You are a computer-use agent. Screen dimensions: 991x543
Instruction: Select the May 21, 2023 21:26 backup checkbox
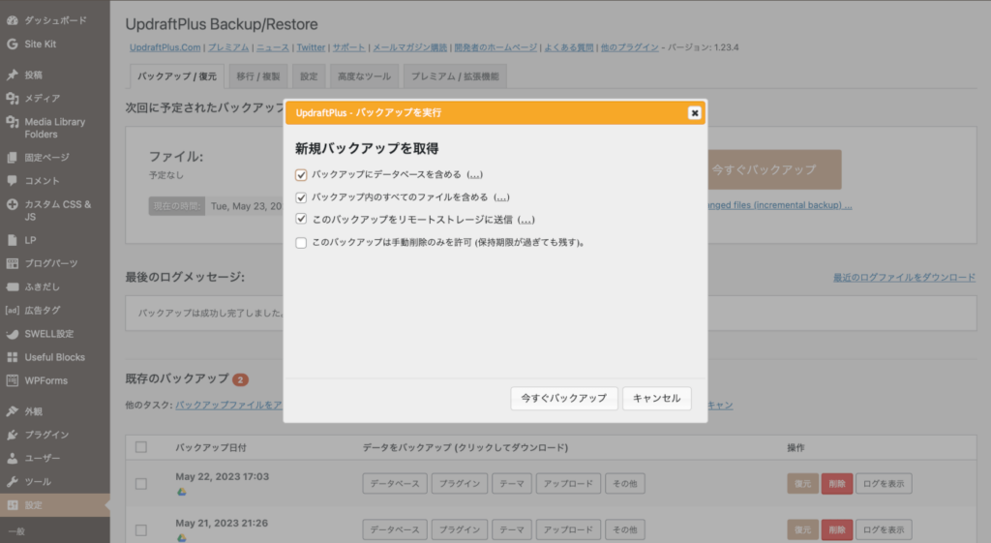click(141, 530)
